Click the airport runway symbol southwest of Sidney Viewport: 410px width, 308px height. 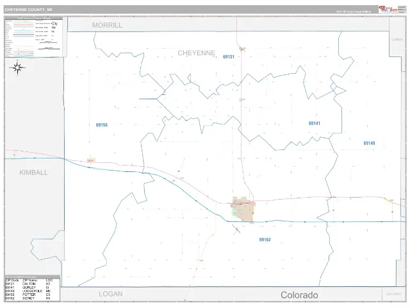tap(236, 230)
